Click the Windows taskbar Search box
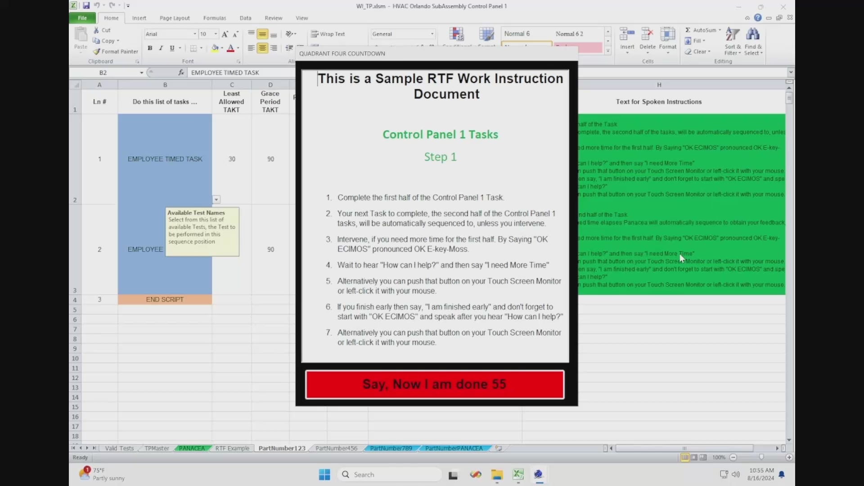Screen dimensions: 864x486 [390, 474]
